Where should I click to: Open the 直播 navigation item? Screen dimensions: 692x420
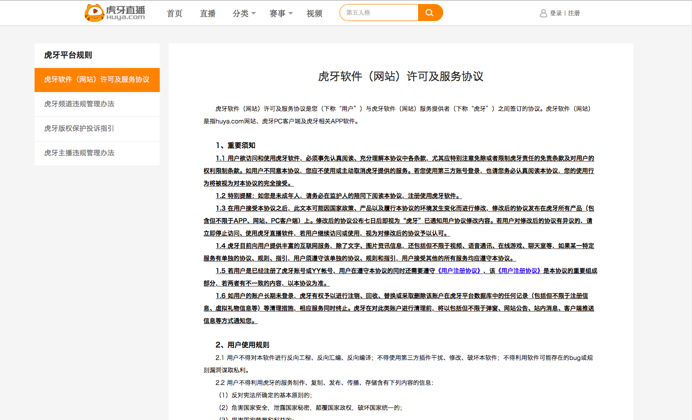(208, 13)
